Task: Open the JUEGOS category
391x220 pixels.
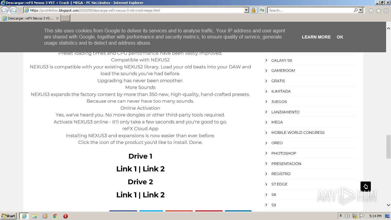Action: coord(279,102)
